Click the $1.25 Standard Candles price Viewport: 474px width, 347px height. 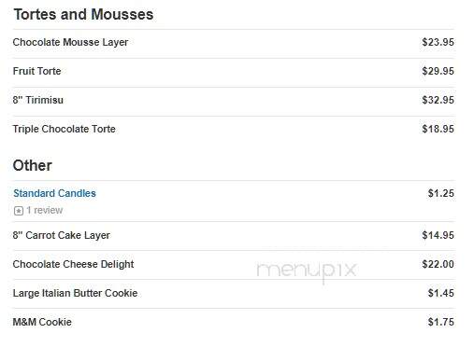441,193
